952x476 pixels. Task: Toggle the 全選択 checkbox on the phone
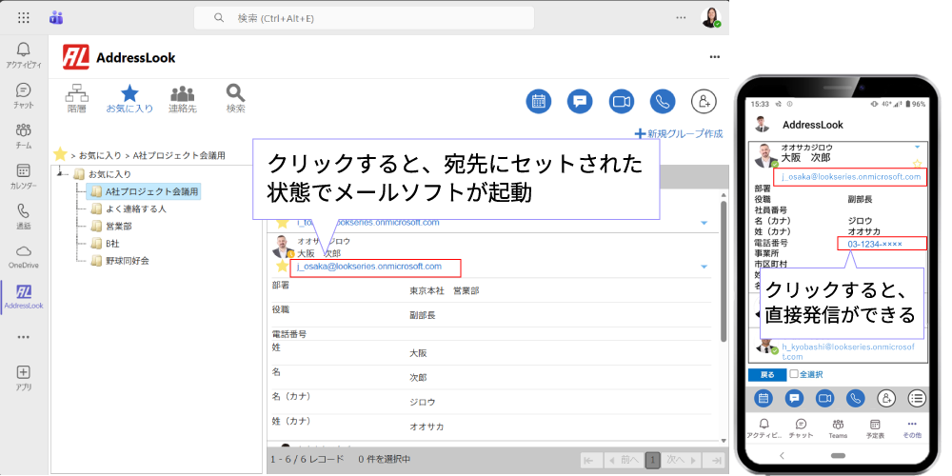point(795,374)
